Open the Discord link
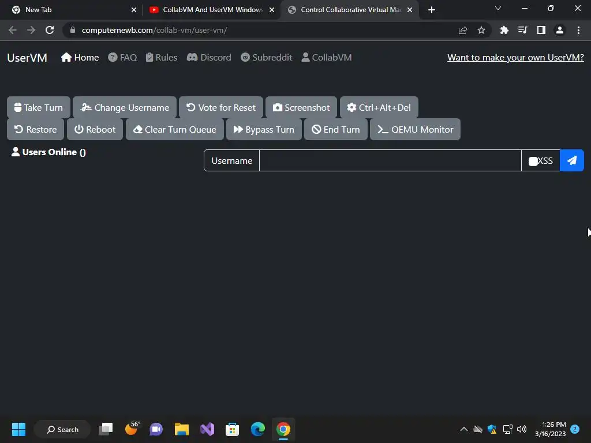591x443 pixels. (x=209, y=57)
